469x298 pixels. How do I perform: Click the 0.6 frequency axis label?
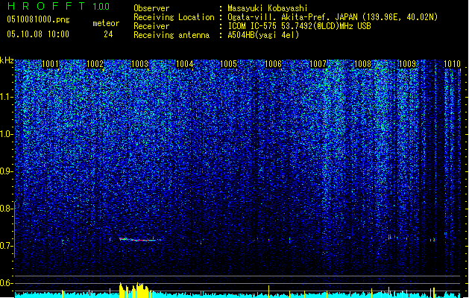tap(6, 283)
